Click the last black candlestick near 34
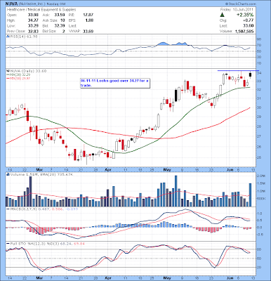The width and height of the screenshot is (271, 281). pyautogui.click(x=250, y=75)
